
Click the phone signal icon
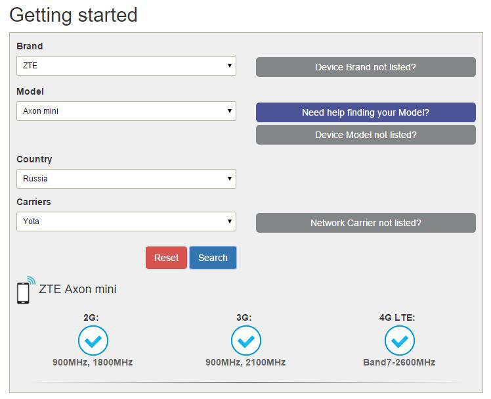coord(25,290)
